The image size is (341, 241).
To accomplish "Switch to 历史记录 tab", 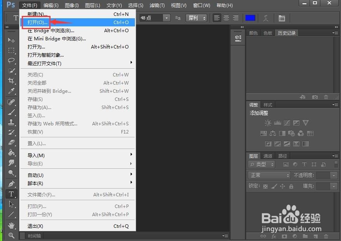I will (287, 33).
